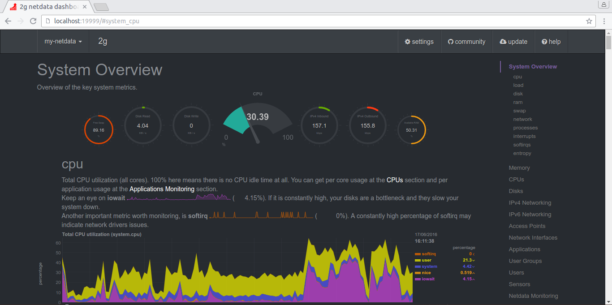The image size is (612, 305).
Task: Click the softirq sparkline in the description
Action: (262, 215)
